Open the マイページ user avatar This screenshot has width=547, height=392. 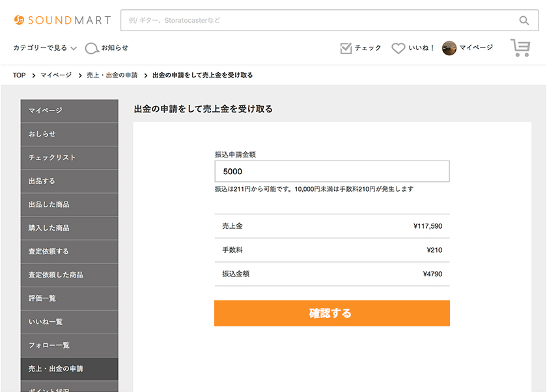[x=449, y=48]
